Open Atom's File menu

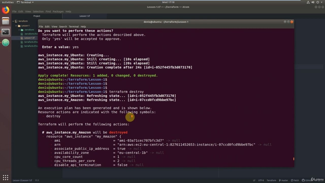click(14, 11)
